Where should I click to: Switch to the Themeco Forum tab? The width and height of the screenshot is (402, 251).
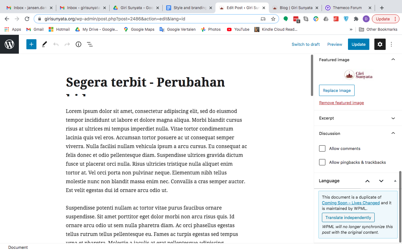coord(349,8)
